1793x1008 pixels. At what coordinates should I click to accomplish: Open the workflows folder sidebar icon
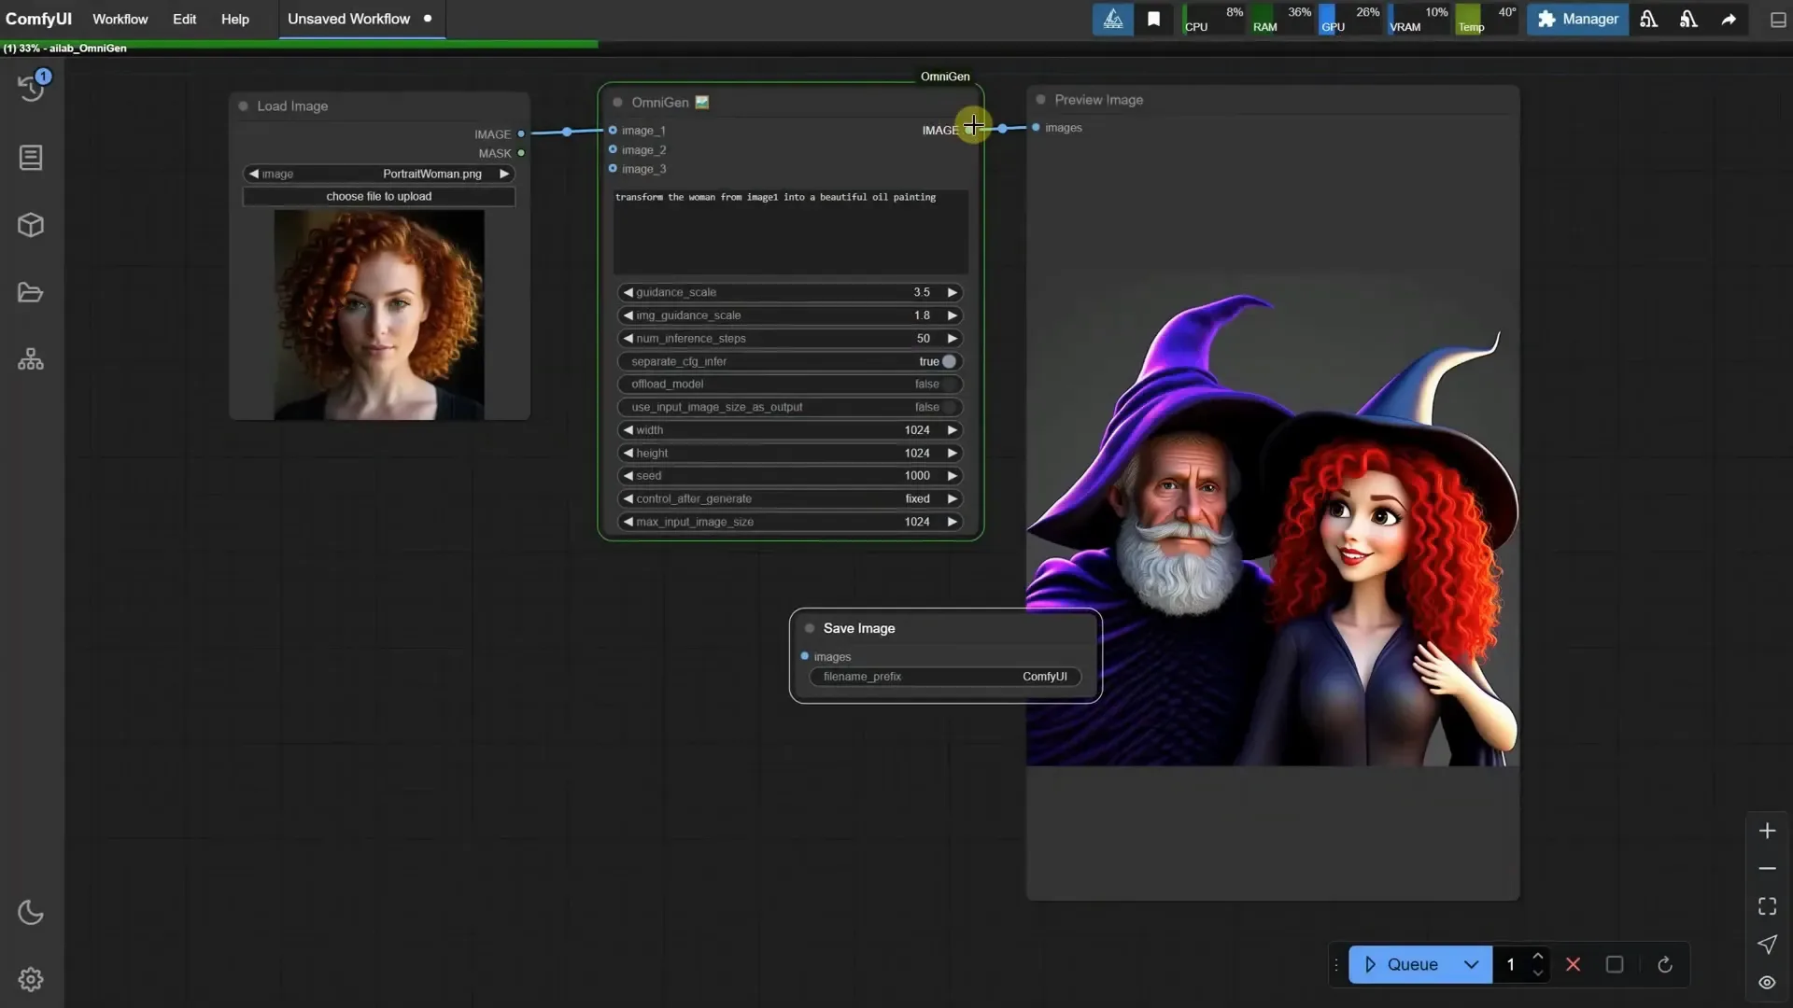point(31,293)
